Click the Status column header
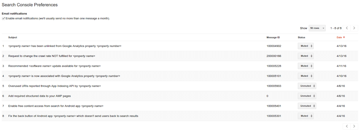The width and height of the screenshot is (361, 133). tap(301, 37)
